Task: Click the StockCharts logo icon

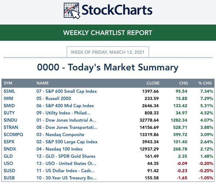Action: click(72, 11)
